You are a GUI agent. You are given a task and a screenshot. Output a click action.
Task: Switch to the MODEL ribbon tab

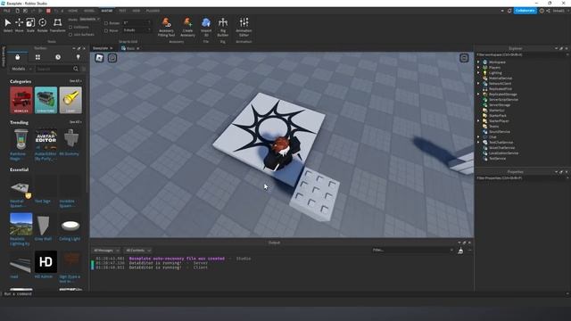(89, 11)
